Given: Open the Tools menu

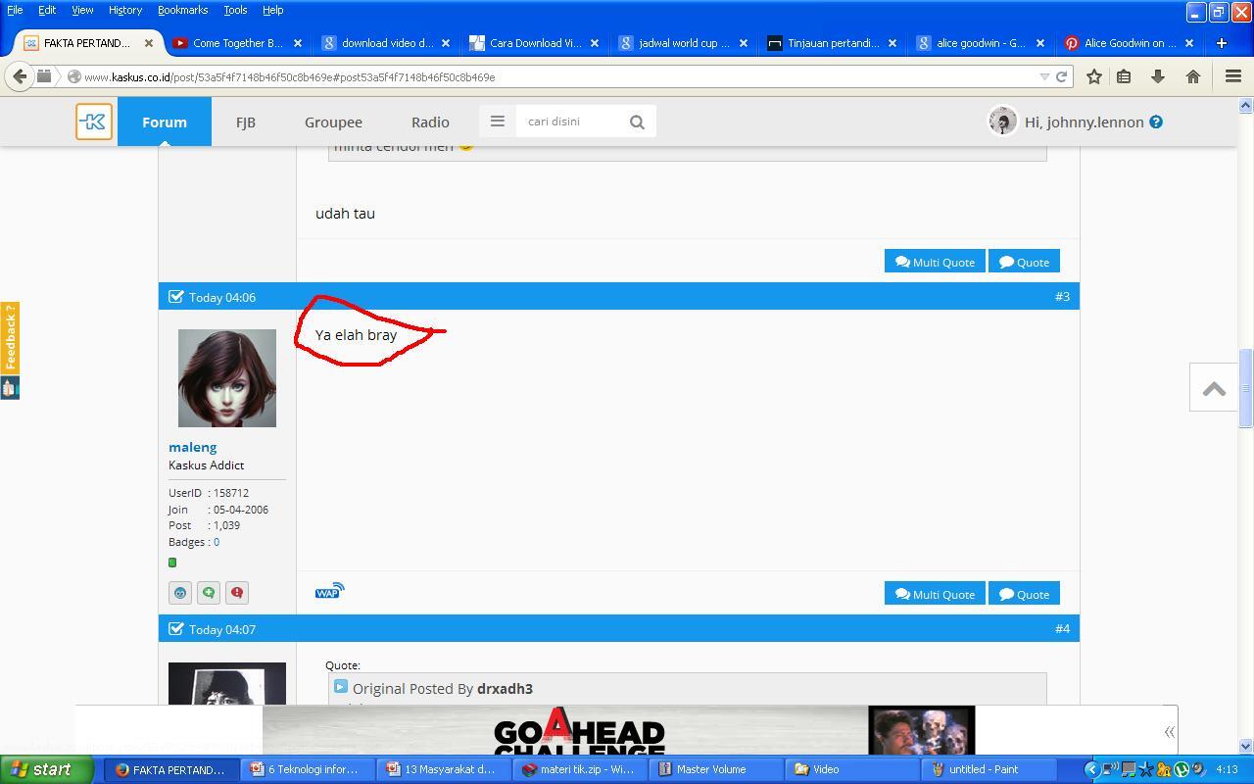Looking at the screenshot, I should 235,10.
